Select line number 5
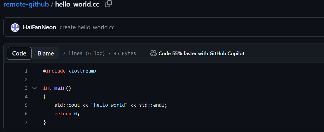The height and width of the screenshot is (132, 324). (x=26, y=105)
